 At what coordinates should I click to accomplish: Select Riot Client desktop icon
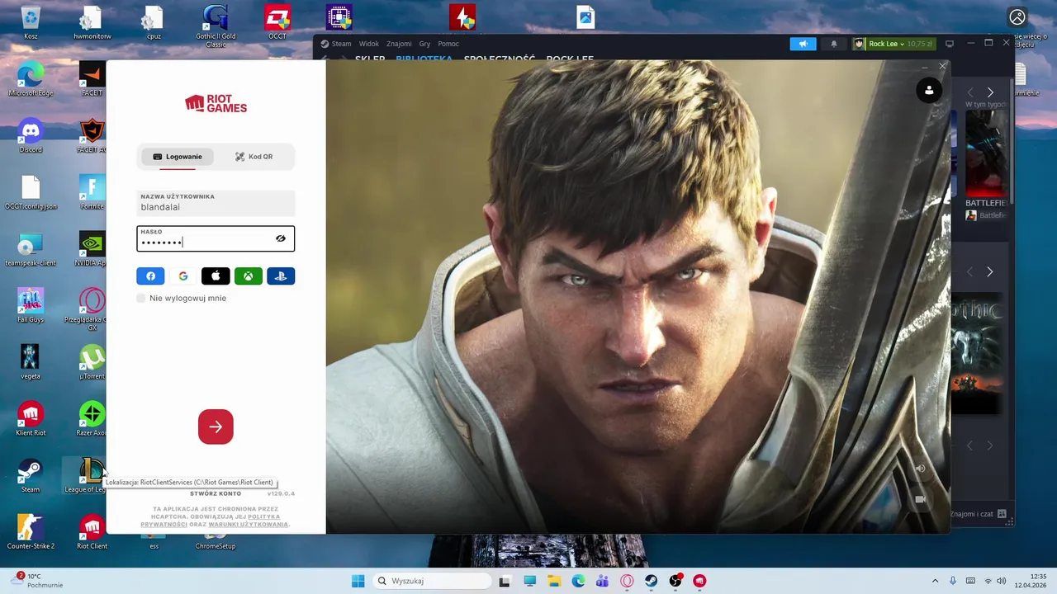pos(92,533)
